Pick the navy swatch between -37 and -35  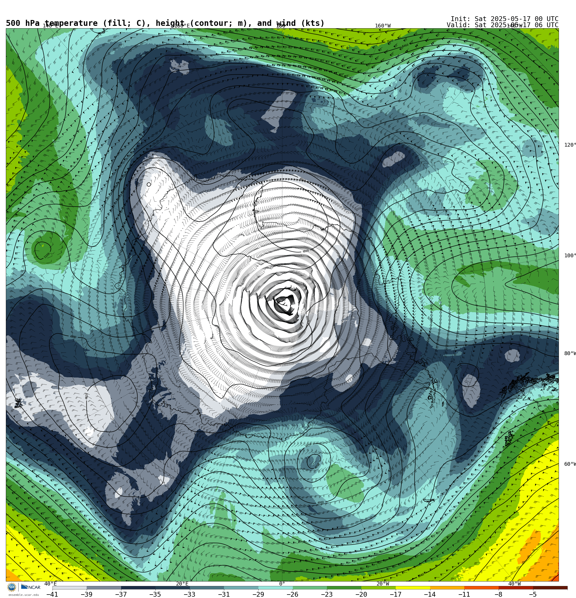pos(138,588)
